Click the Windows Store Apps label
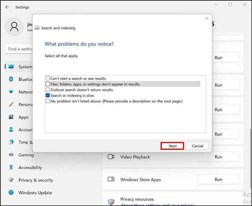This screenshot has width=252, height=206. [140, 180]
